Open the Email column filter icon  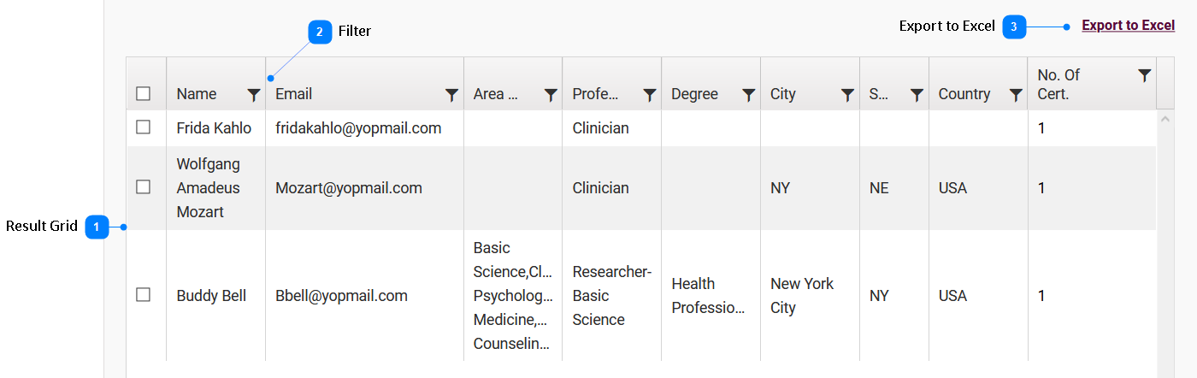click(452, 95)
